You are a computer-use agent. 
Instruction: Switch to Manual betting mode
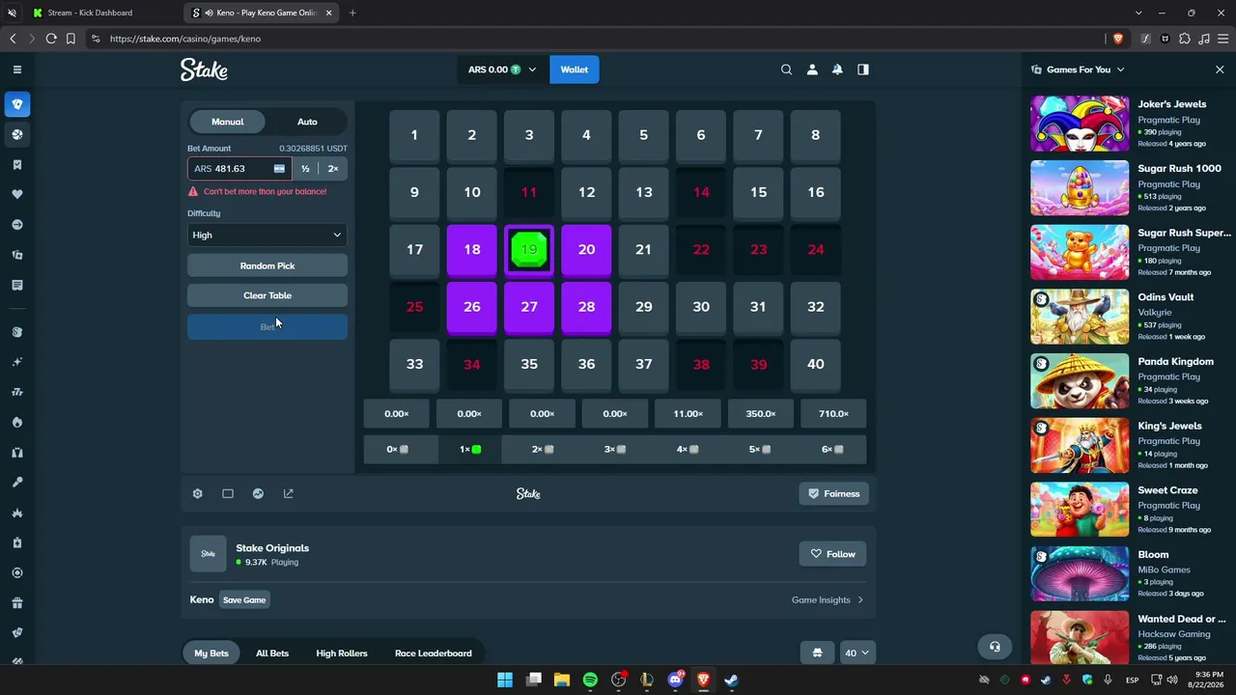coord(228,122)
